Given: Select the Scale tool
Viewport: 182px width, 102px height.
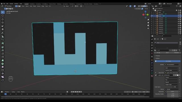Looking at the screenshot, I should tap(3, 26).
